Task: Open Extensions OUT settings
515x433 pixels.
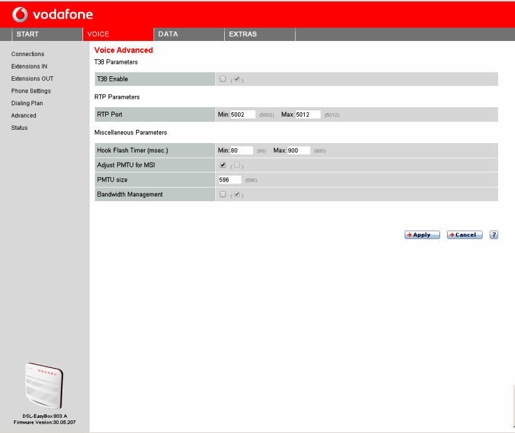Action: tap(32, 78)
